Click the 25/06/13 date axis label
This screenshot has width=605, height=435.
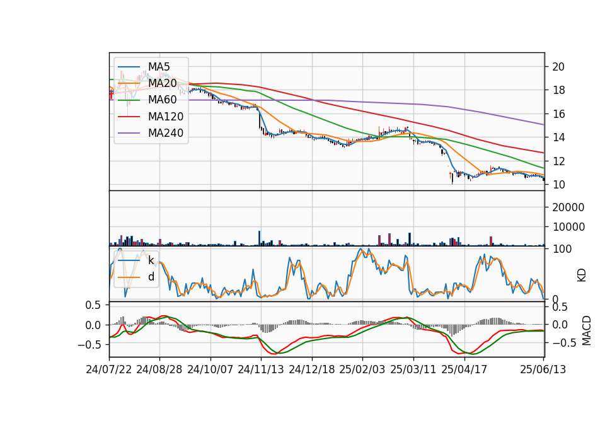[543, 369]
